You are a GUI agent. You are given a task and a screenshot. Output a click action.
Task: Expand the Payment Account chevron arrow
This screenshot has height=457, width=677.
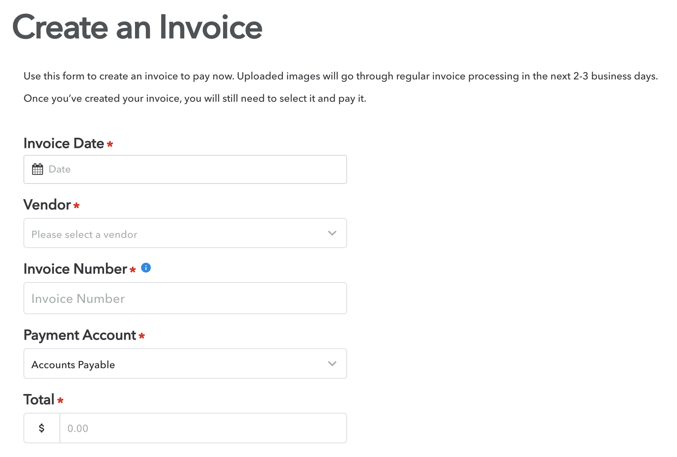point(332,363)
